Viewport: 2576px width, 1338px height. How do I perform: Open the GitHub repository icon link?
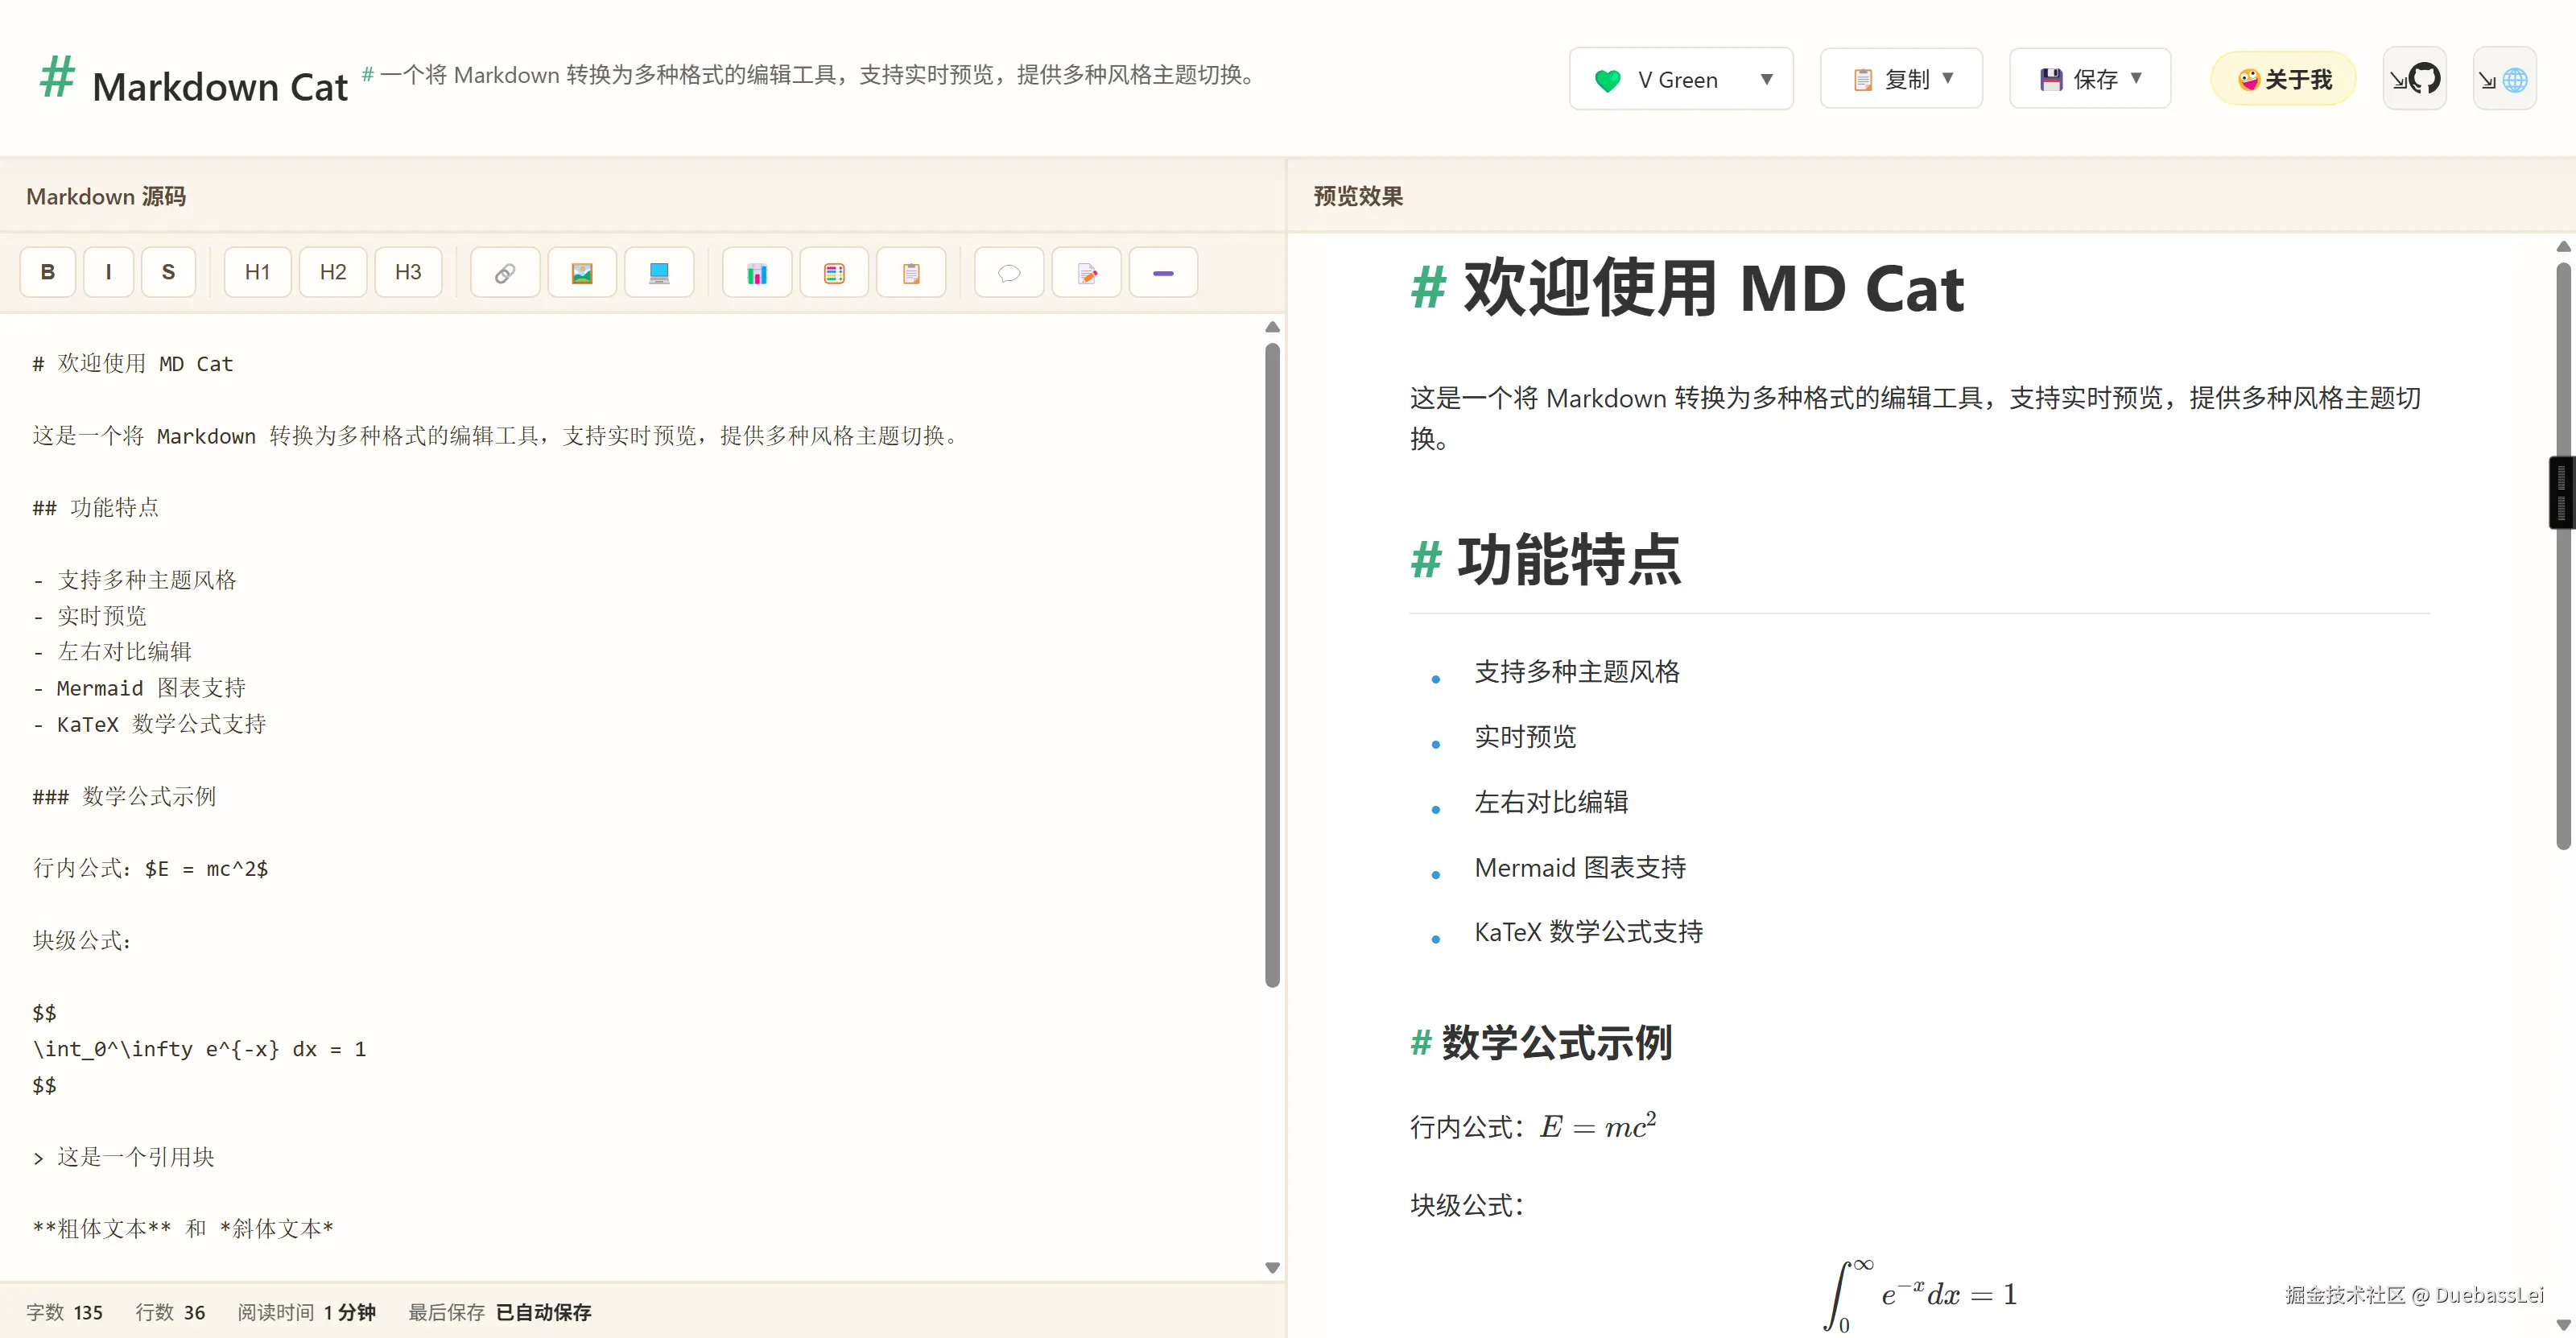(2415, 79)
